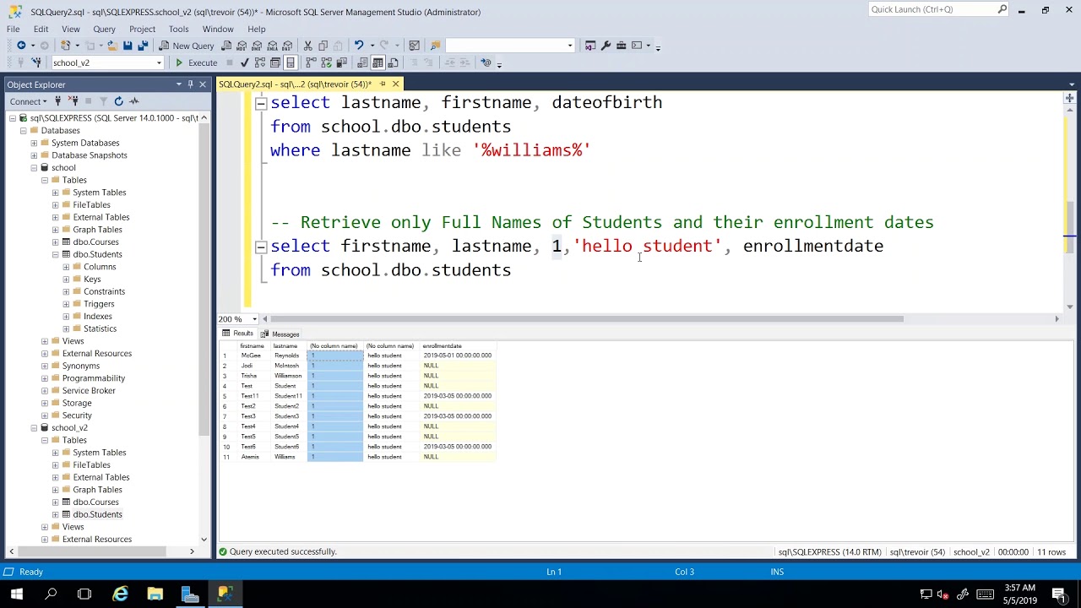This screenshot has height=608, width=1081.
Task: Open an MDX query from toolbar
Action: coord(242,46)
